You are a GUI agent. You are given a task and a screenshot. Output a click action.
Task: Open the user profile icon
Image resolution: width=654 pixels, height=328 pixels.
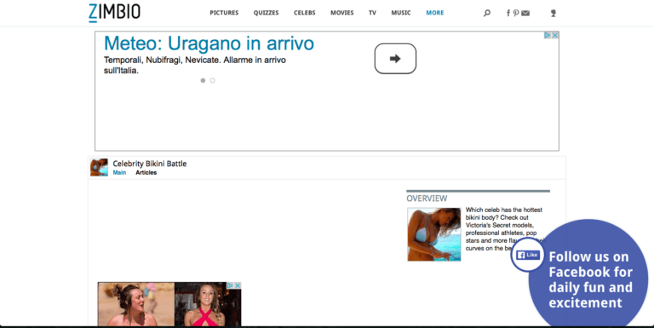(553, 13)
